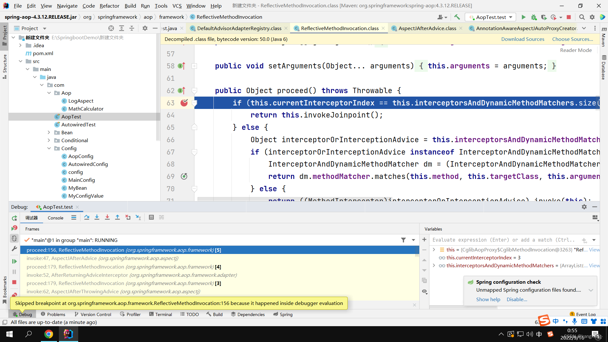608x342 pixels.
Task: Collapse the Config folder in project tree
Action: coord(49,148)
